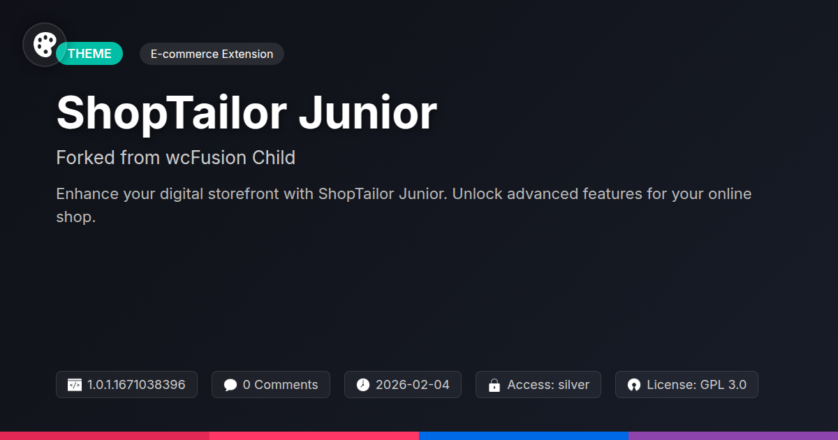
Task: Click the storefront description paragraph
Action: [x=404, y=205]
